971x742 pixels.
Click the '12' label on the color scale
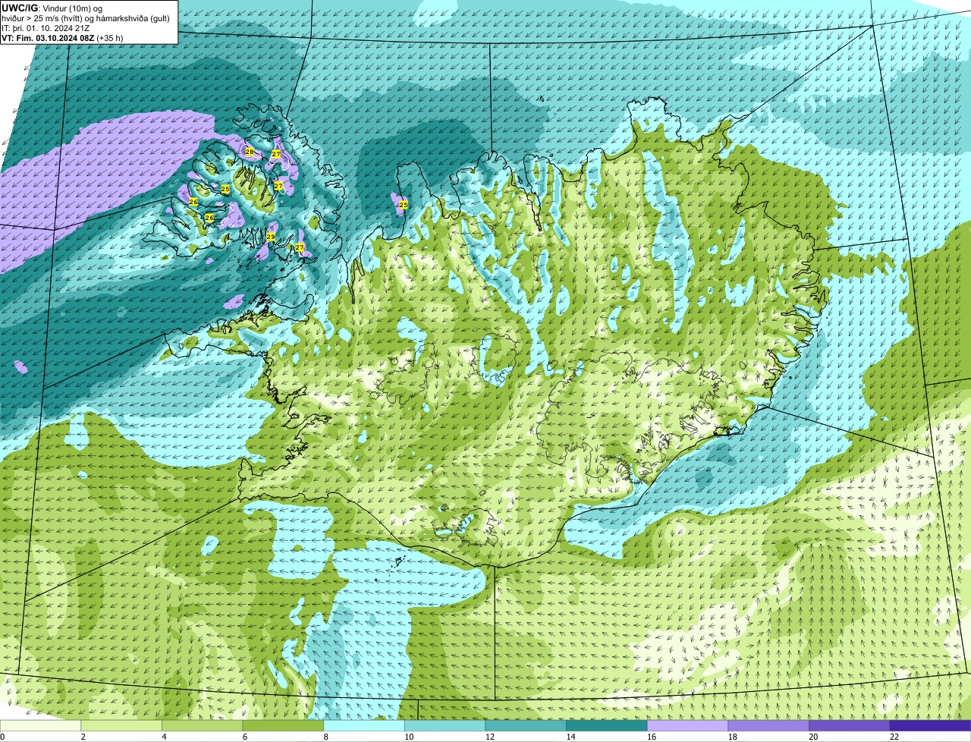(490, 737)
